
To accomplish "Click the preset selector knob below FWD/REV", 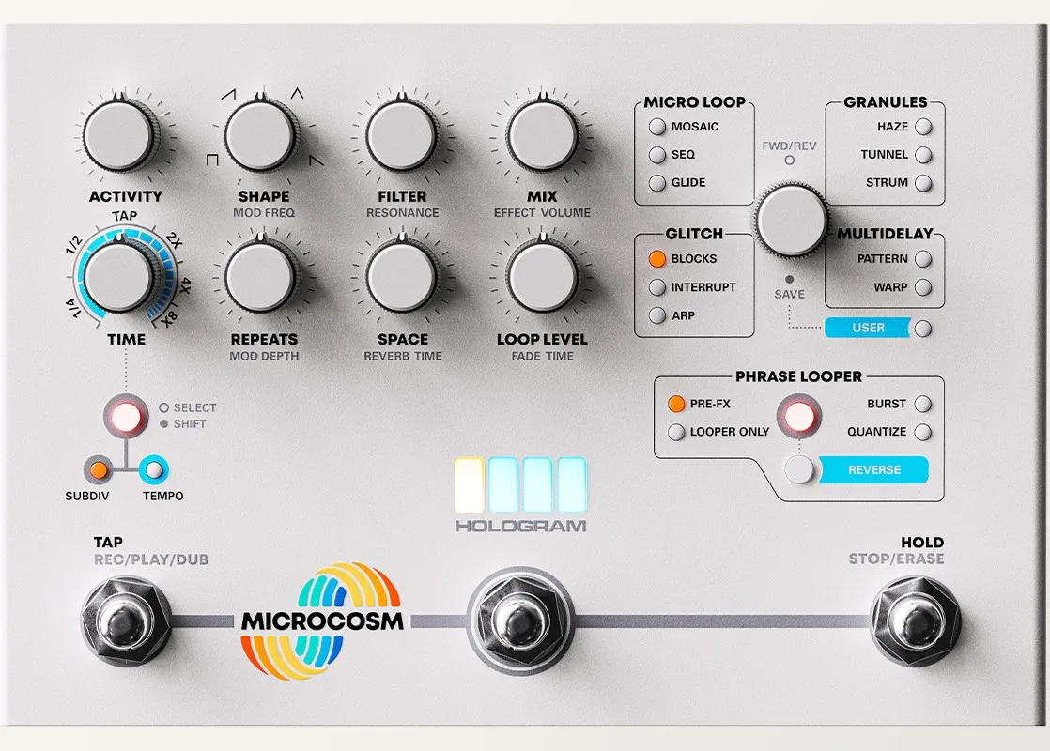I will (790, 221).
